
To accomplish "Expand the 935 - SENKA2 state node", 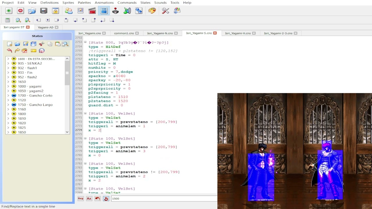I will pos(8,63).
